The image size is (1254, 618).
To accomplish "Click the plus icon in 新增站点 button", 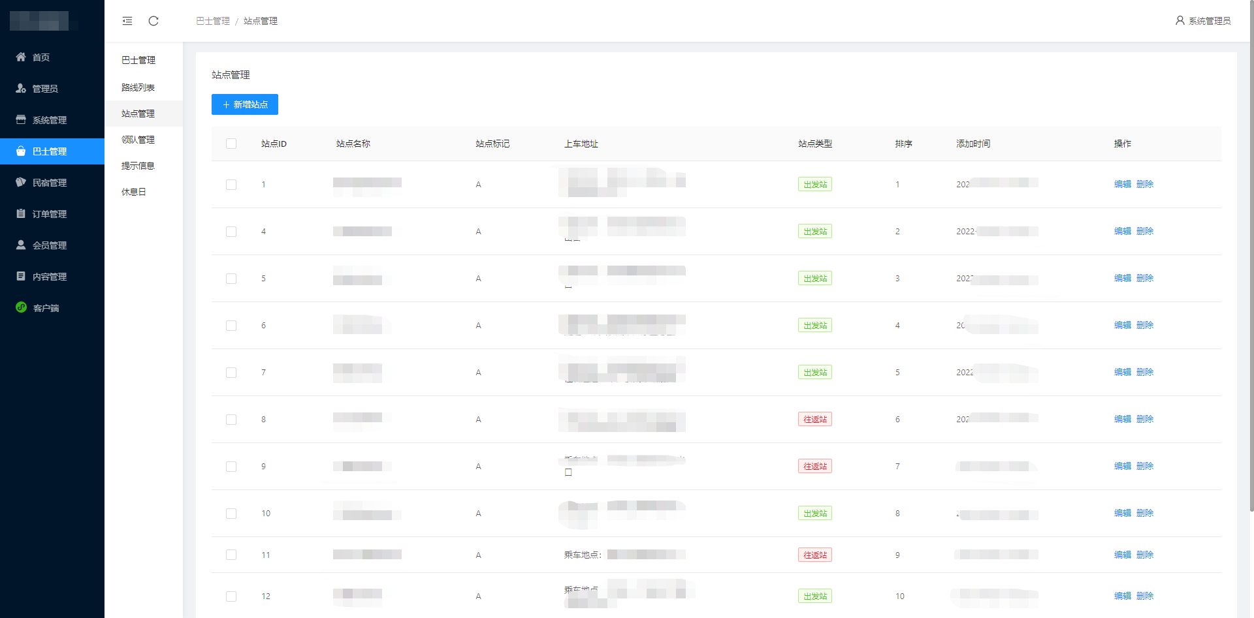I will click(x=226, y=104).
